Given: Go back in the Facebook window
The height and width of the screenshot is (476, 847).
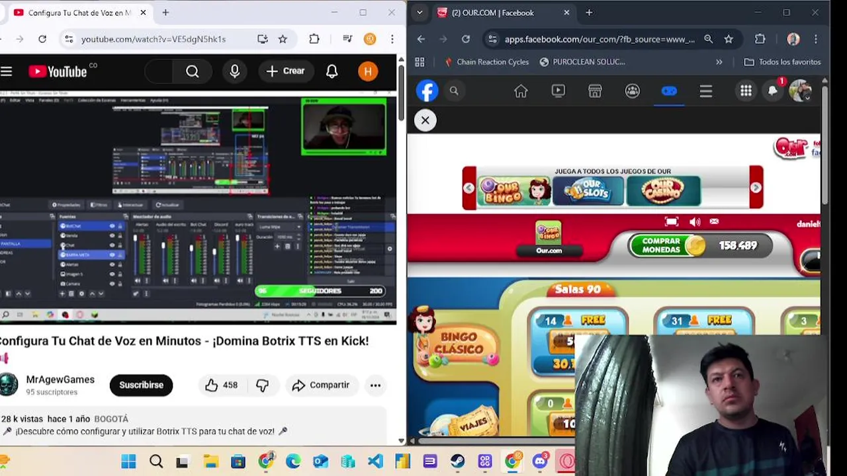Looking at the screenshot, I should click(421, 39).
